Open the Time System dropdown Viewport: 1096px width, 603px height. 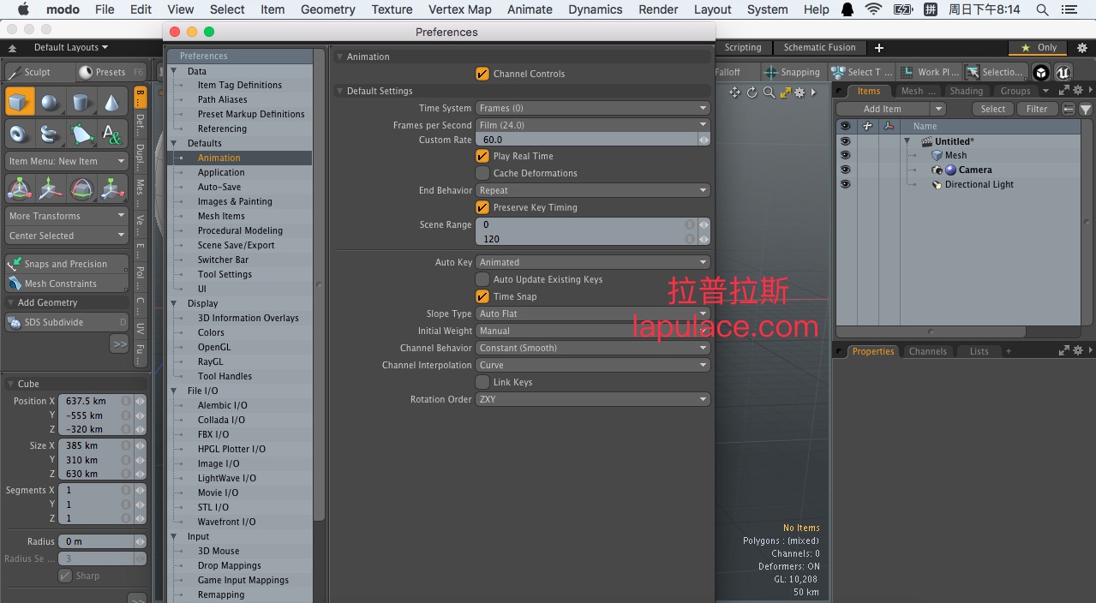coord(593,108)
